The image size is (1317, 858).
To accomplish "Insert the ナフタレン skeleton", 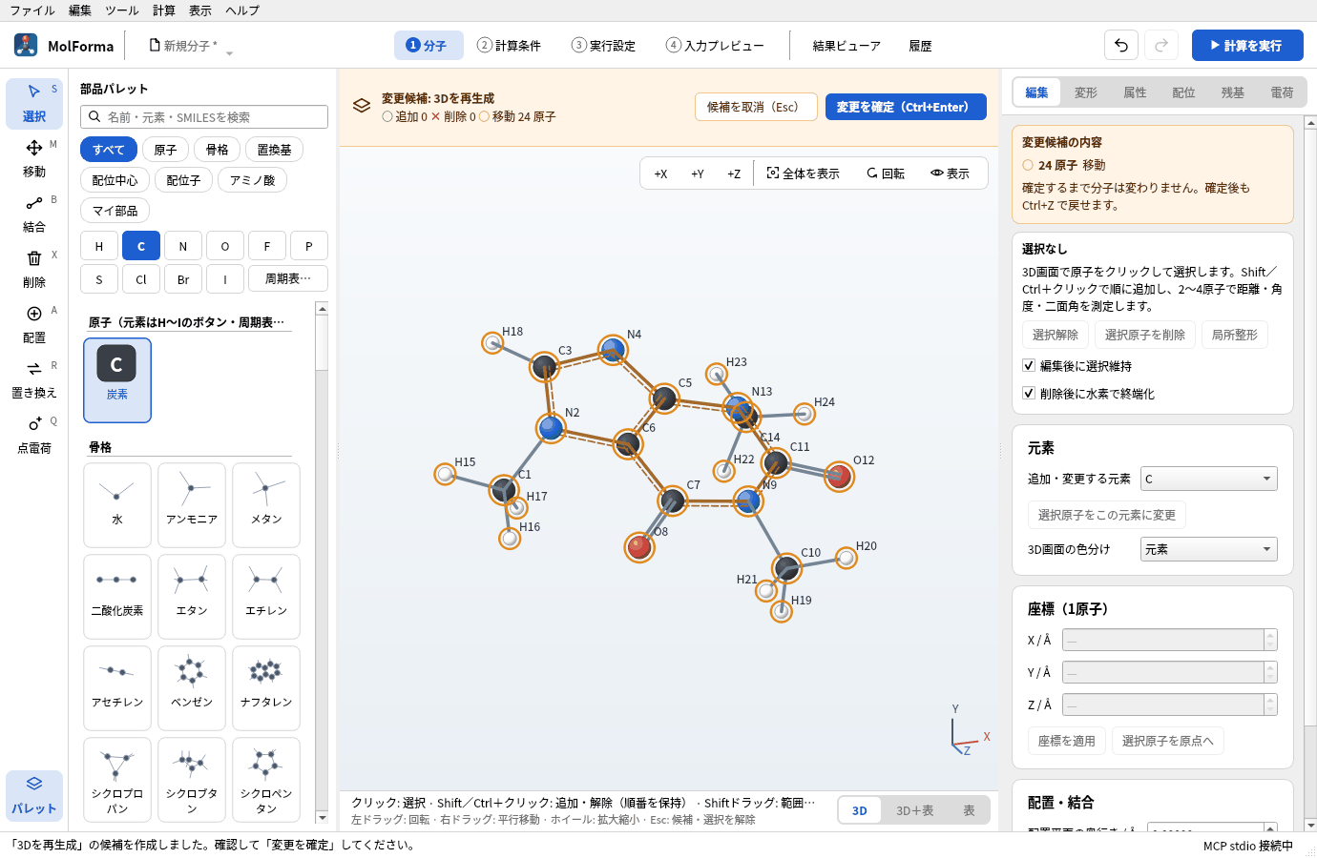I will [x=266, y=687].
